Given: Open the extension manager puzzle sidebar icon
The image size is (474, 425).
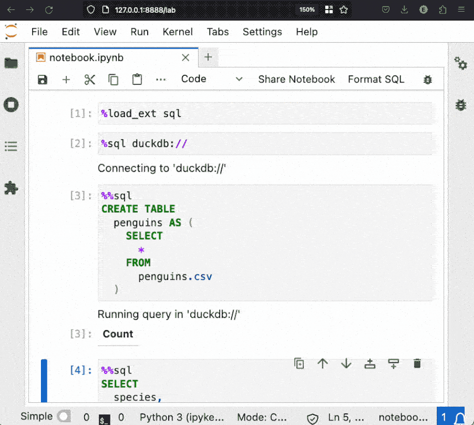Looking at the screenshot, I should (11, 188).
